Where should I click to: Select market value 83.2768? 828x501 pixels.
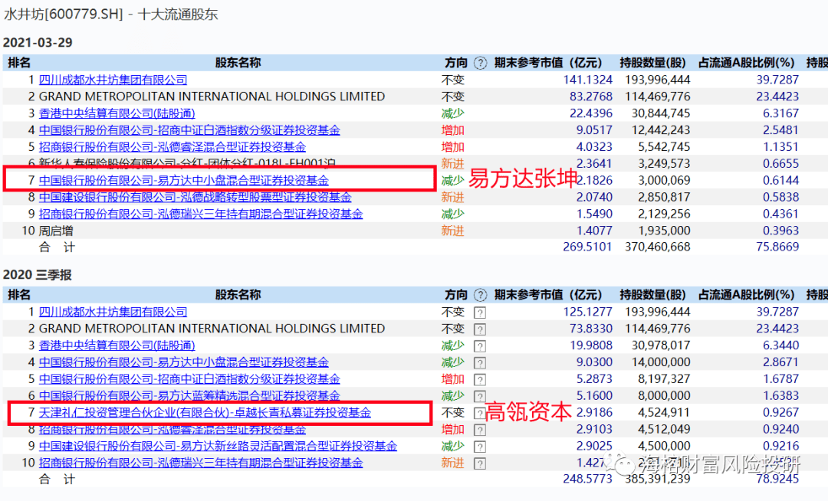click(x=591, y=97)
